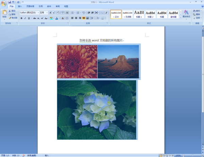
Task: Toggle distributed alignment
Action: point(87,18)
